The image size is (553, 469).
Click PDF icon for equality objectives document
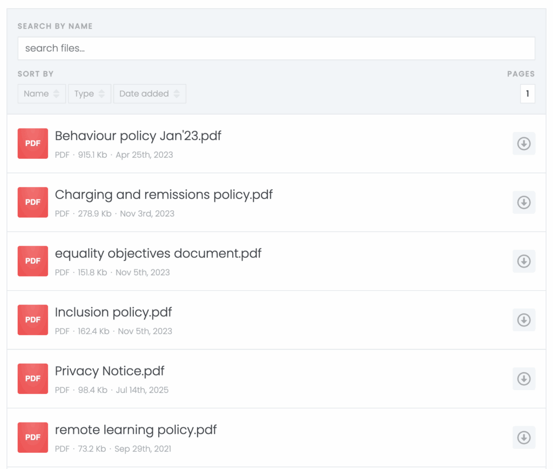33,261
